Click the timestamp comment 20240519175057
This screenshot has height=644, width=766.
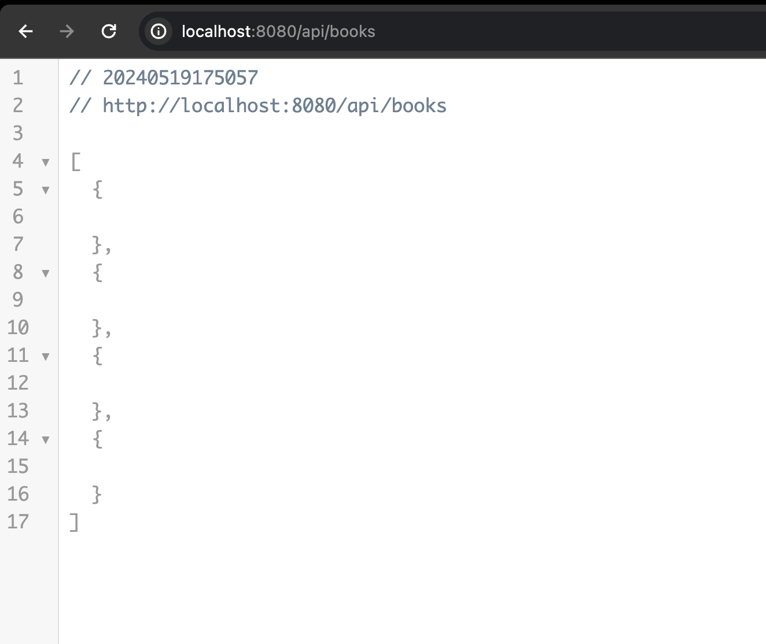tap(164, 77)
